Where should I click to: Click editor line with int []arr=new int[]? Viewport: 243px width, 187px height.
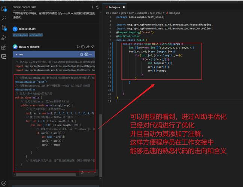[x=161, y=47]
